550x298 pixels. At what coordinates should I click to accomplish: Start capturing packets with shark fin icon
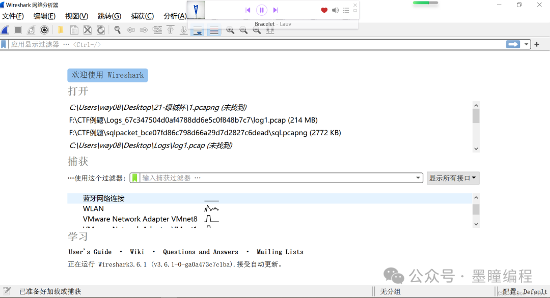point(5,30)
